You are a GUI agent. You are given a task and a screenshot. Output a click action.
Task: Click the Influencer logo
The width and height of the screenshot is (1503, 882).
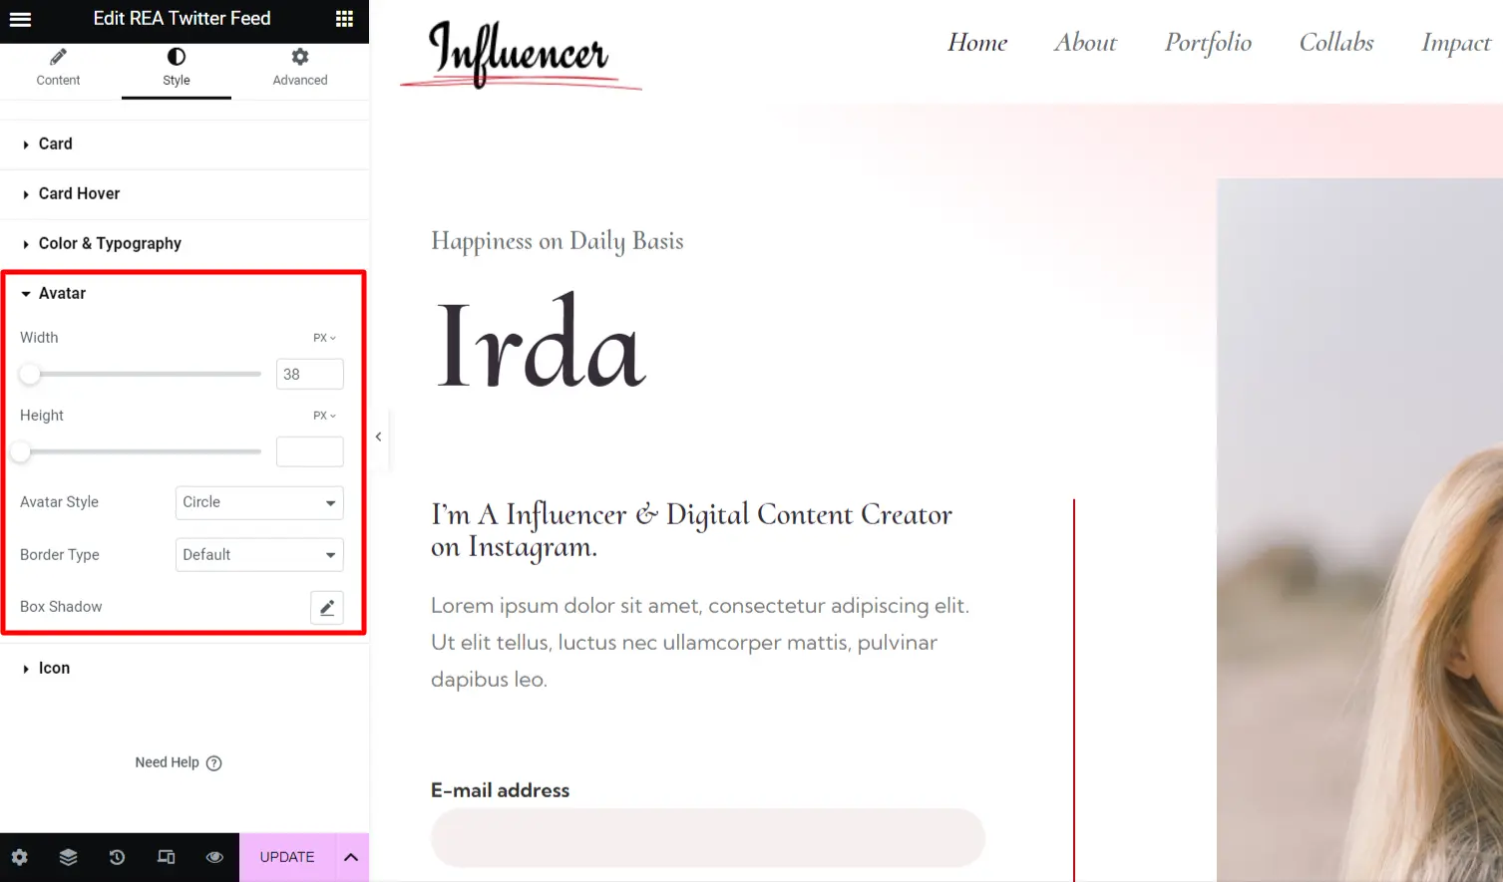[x=521, y=55]
